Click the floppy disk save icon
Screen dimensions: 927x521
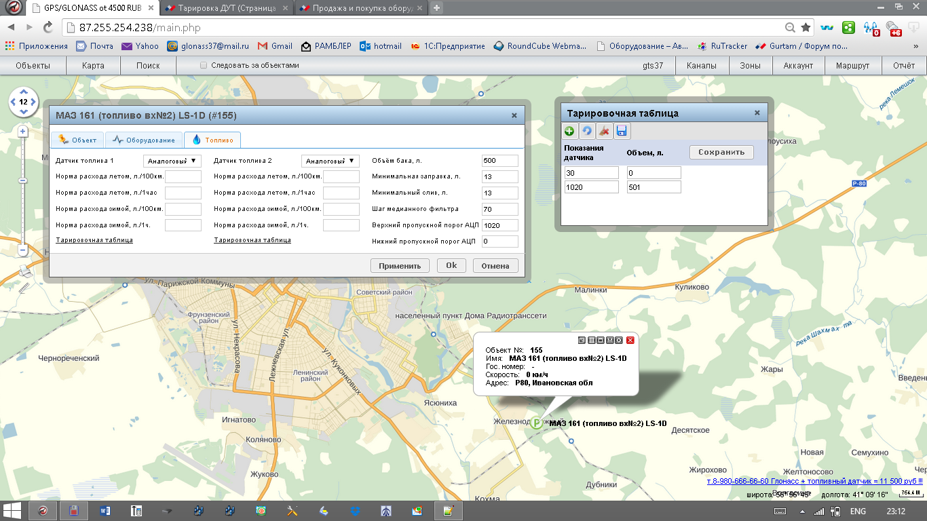point(622,131)
